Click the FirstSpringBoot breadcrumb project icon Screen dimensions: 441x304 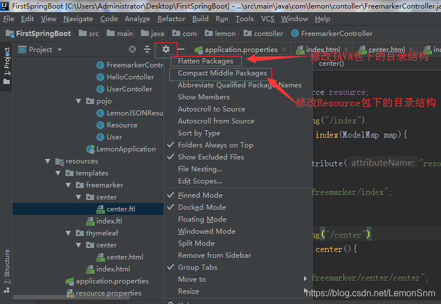[x=10, y=34]
